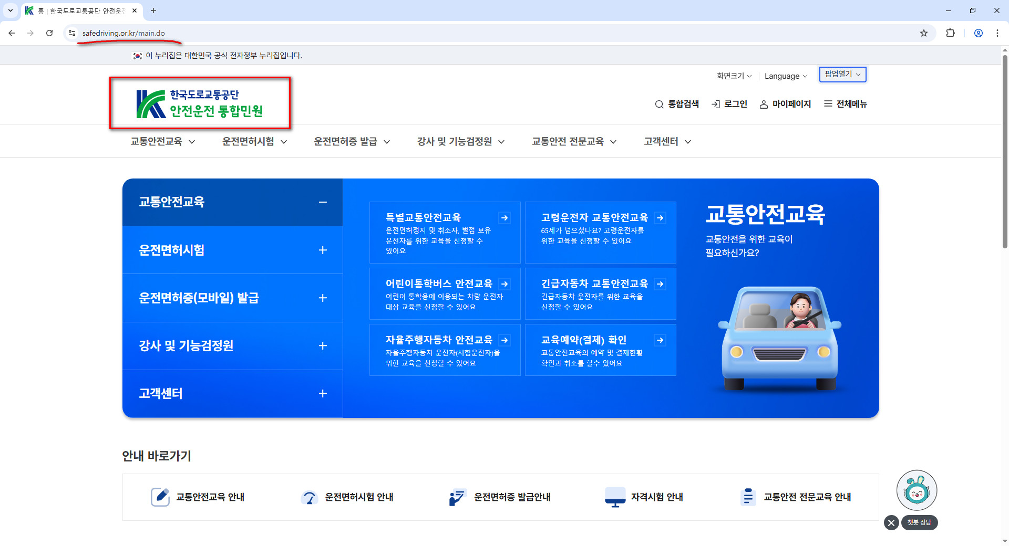Click the arrow icon on 긴급자동차 교통안전교육 card
1009x546 pixels.
[660, 284]
